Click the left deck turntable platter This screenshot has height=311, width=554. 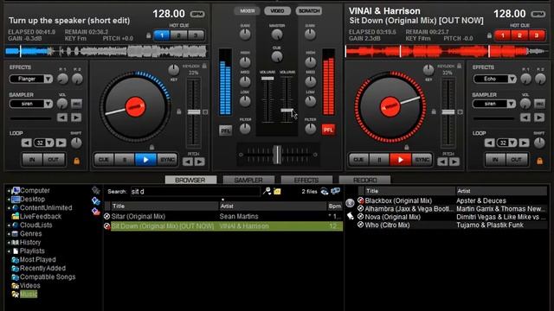point(135,107)
